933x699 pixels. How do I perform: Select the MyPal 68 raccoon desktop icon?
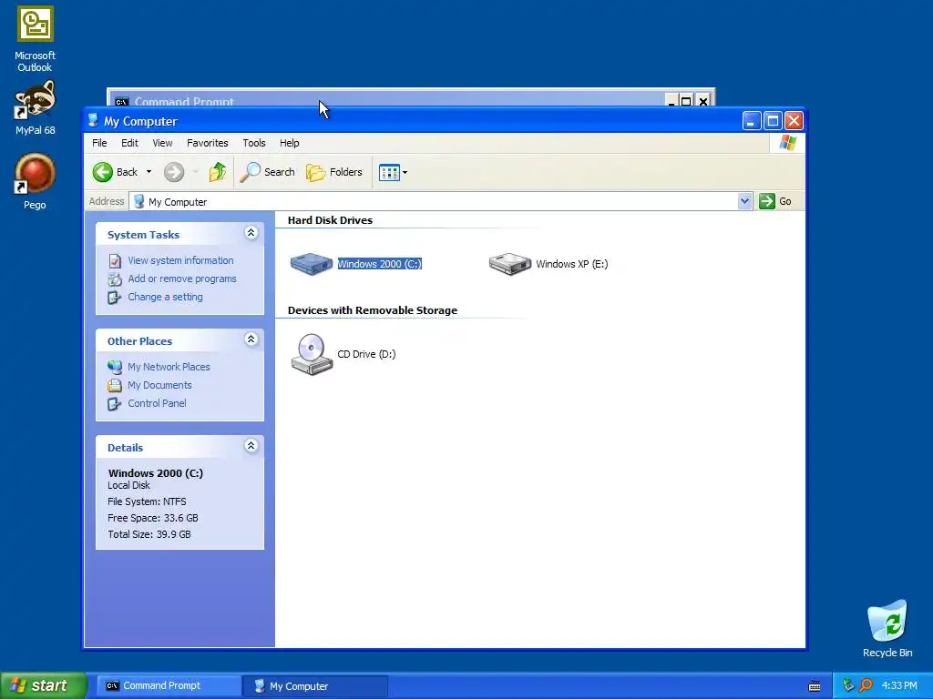tap(36, 99)
